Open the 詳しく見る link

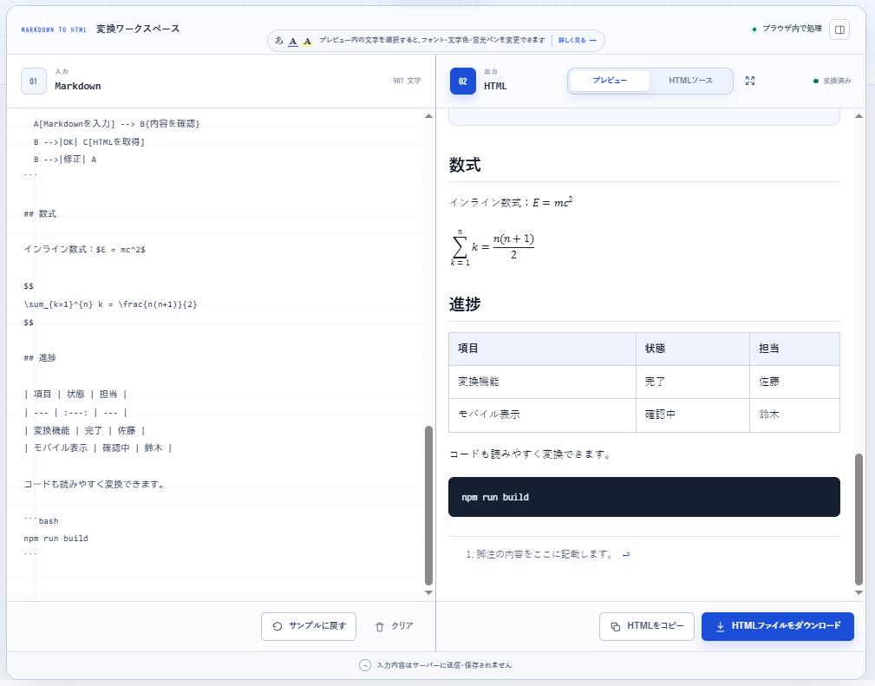[x=577, y=40]
